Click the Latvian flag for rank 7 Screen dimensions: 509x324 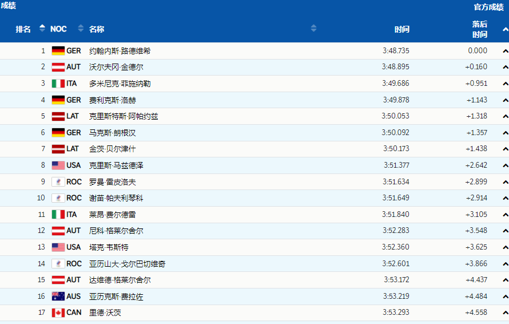(x=58, y=149)
